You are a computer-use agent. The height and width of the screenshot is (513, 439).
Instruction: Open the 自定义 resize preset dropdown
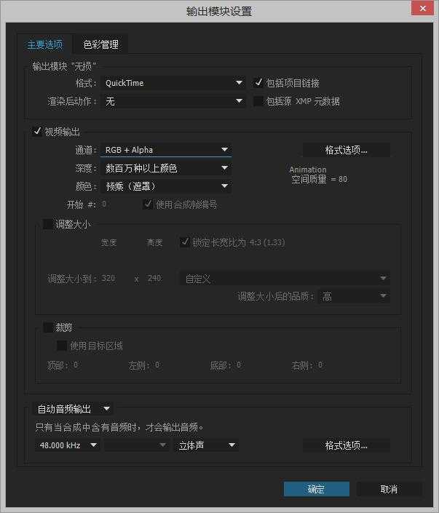tap(285, 279)
